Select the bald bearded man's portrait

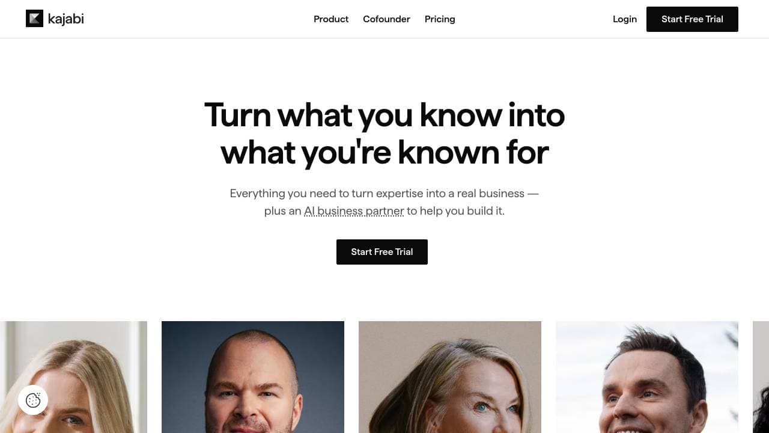[x=253, y=377]
